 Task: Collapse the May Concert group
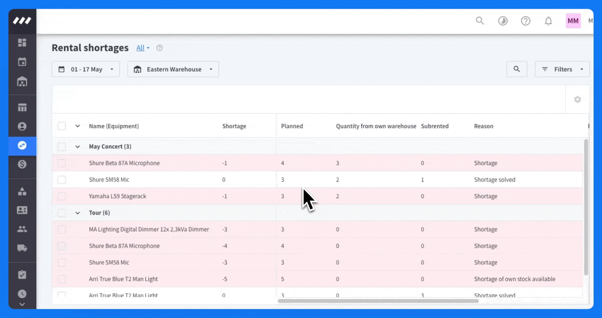point(77,147)
